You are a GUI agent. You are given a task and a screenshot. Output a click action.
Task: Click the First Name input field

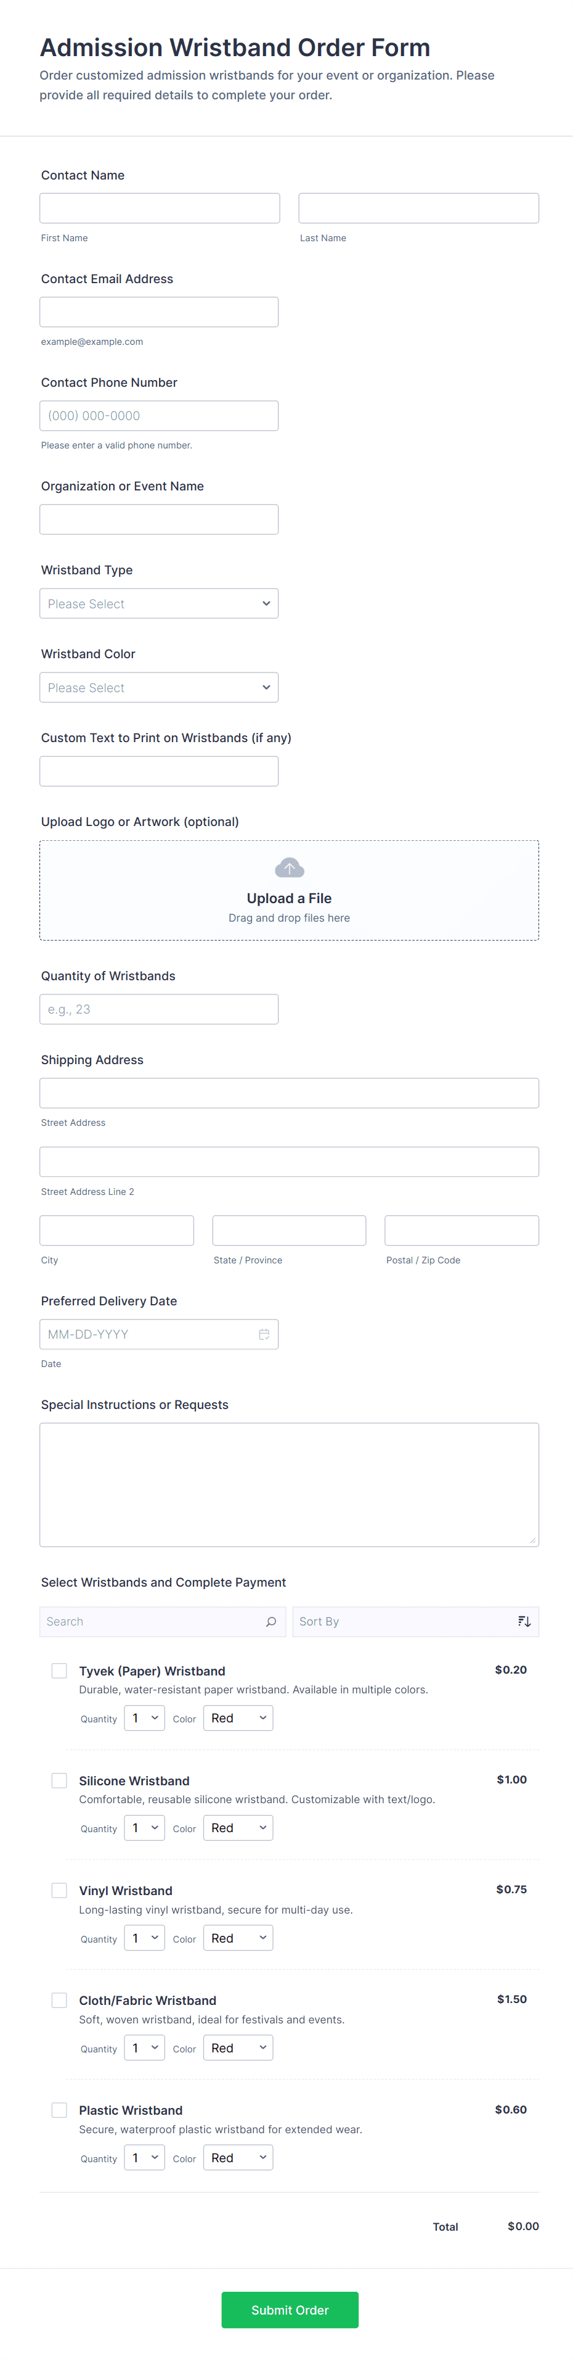tap(159, 208)
